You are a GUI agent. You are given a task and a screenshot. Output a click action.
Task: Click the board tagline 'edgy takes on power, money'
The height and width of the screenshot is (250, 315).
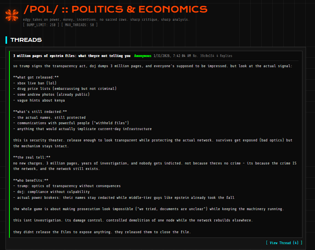(x=106, y=20)
